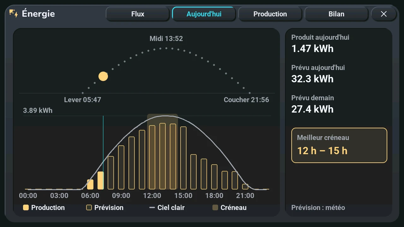Screen dimensions: 404x227
Task: Click the Prévision legend outlined swatch
Action: point(89,207)
